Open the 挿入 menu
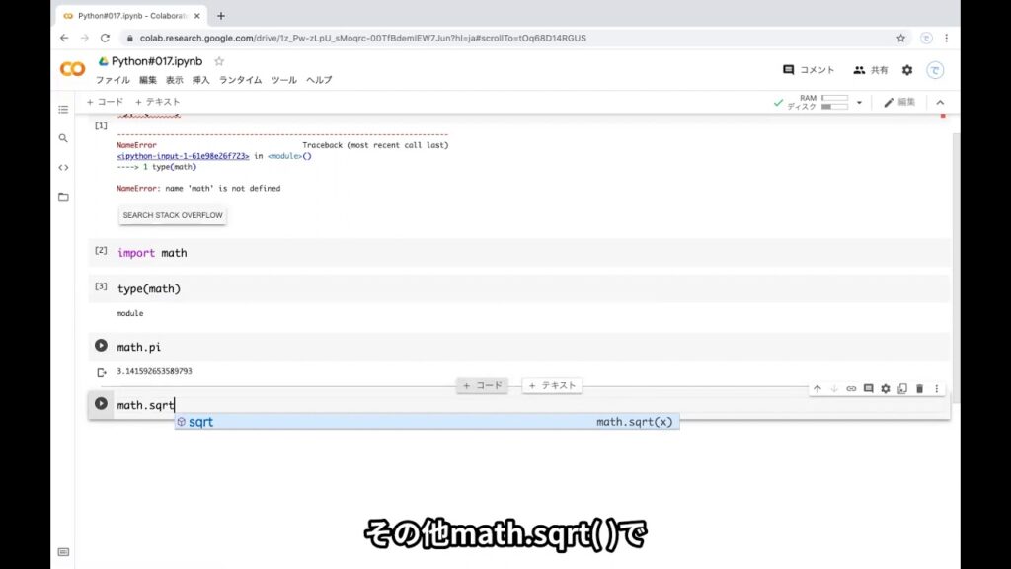This screenshot has width=1011, height=569. [x=200, y=80]
